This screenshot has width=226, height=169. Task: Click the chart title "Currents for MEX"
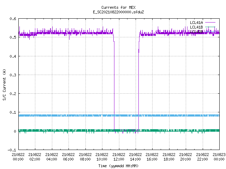point(118,7)
